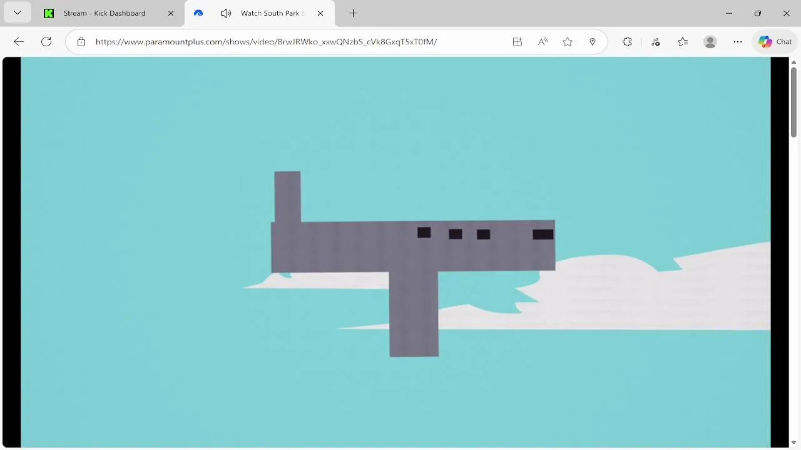Open the Extensions menu
This screenshot has height=450, width=801.
tap(628, 42)
